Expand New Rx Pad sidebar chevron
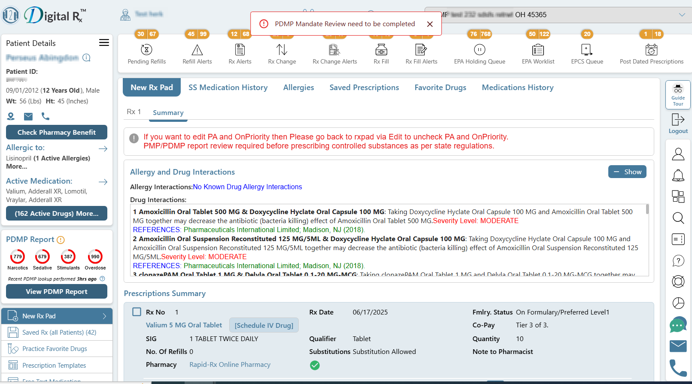692x384 pixels. (x=104, y=316)
